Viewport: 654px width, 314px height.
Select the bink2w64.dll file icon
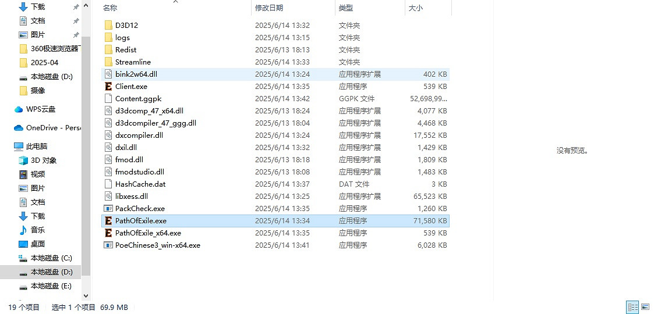[x=108, y=74]
